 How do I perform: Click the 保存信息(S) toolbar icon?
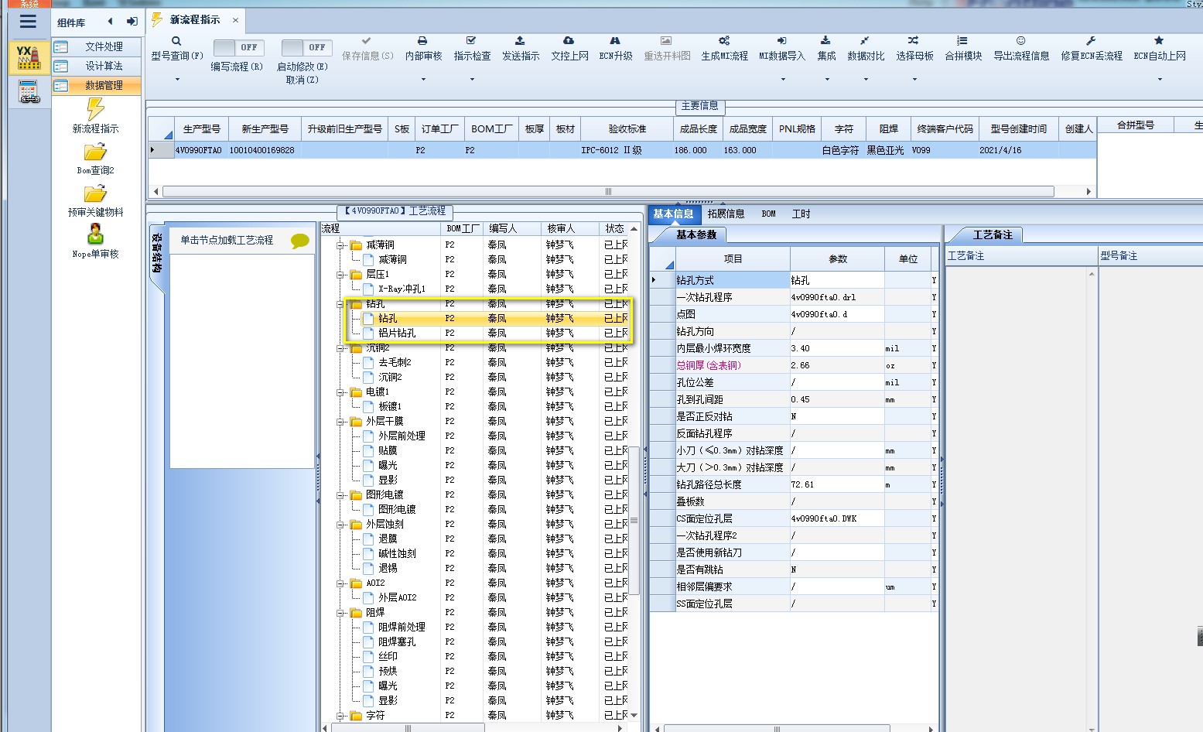367,41
